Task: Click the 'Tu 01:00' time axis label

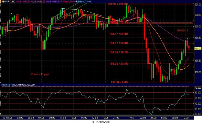Action: (x=7, y=118)
